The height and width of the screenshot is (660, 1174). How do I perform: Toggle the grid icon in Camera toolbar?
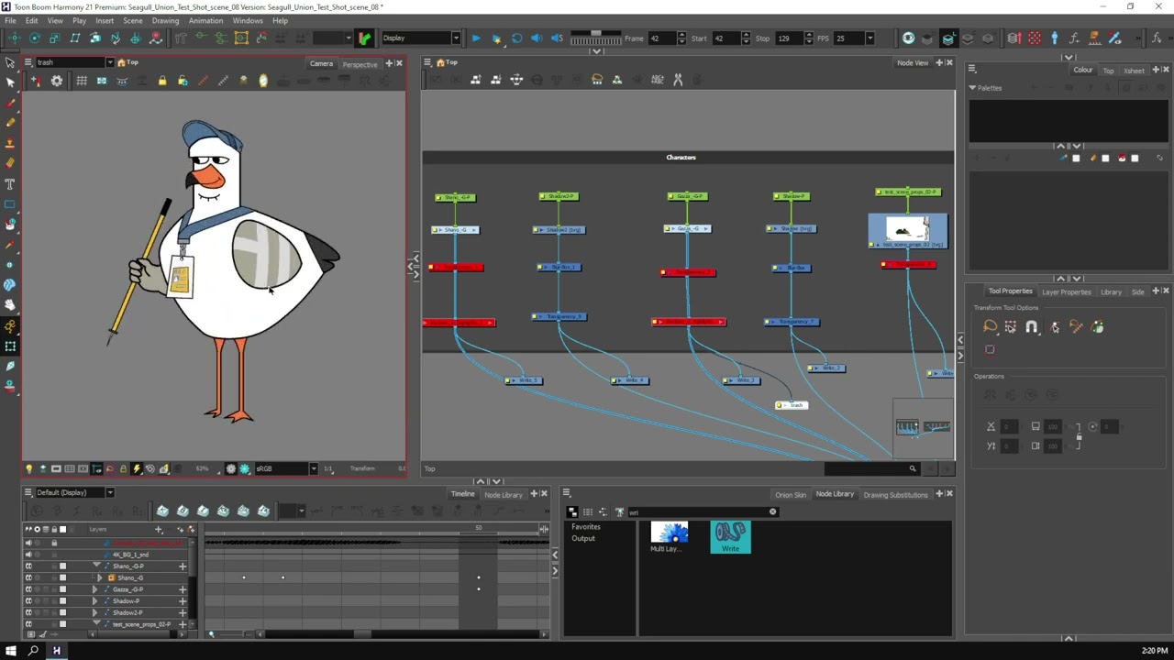[82, 81]
